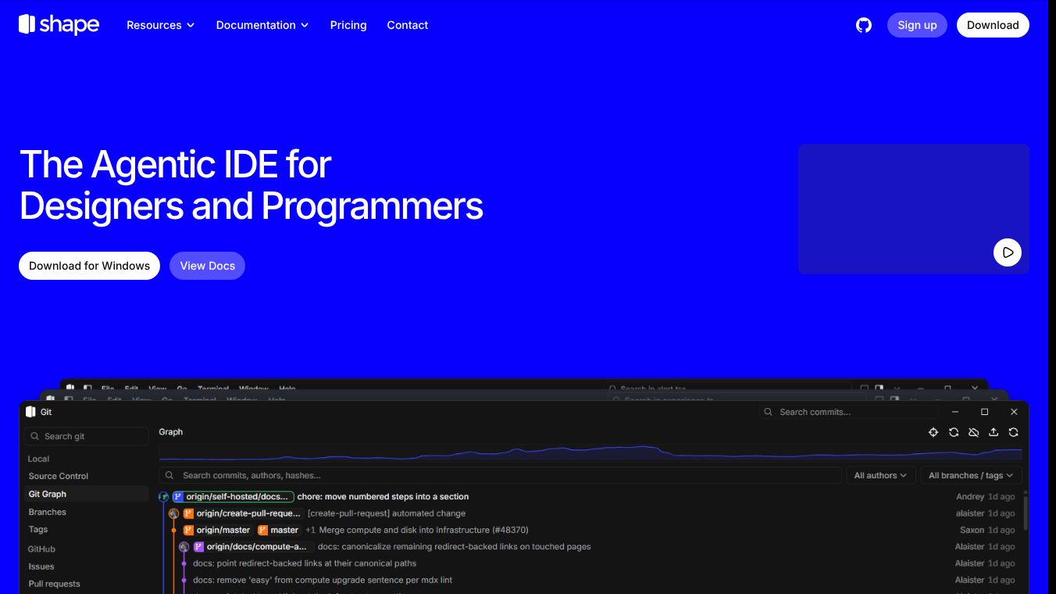The image size is (1056, 594).
Task: Click orange branch icon of origin/create-pull-reque
Action: click(x=188, y=513)
